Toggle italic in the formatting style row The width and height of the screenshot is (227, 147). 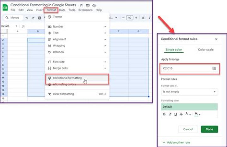pos(170,114)
